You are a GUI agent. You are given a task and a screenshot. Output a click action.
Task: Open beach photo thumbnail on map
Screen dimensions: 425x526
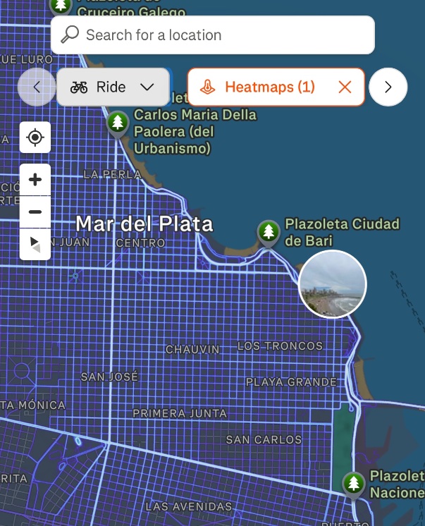pyautogui.click(x=333, y=283)
